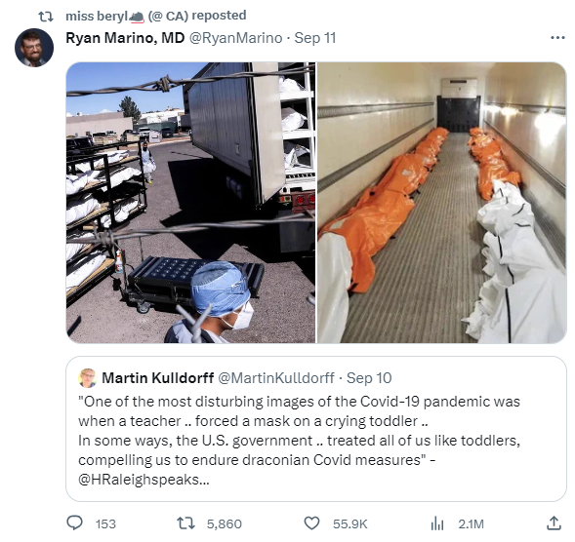Open Martin Kulldorff's small avatar

[87, 378]
